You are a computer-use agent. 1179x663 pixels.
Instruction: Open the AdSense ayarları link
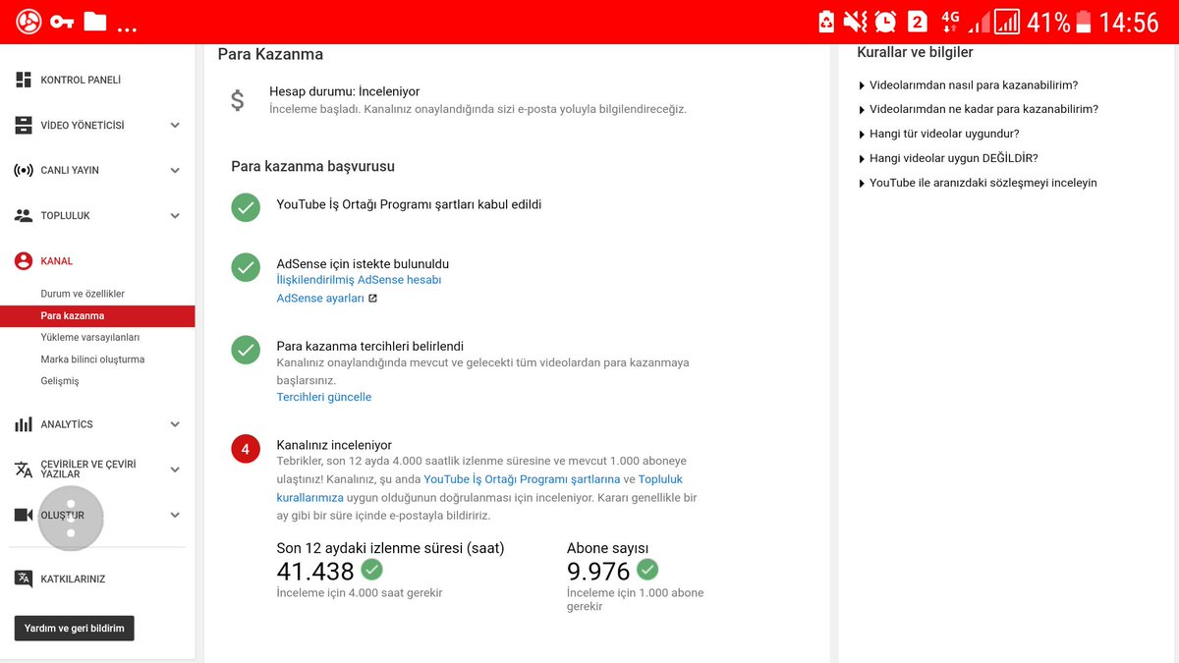[320, 299]
